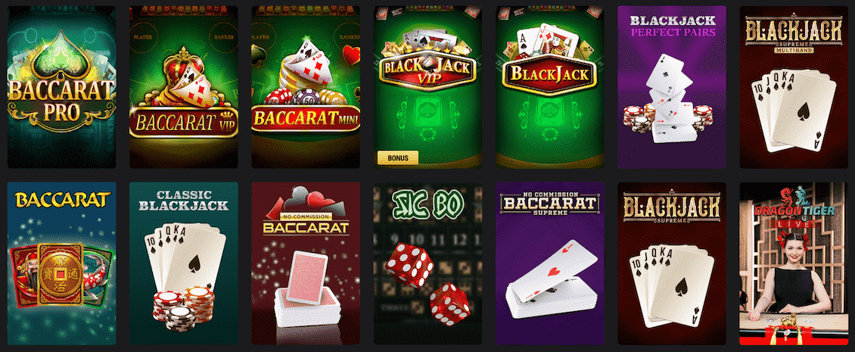Open Blackjack Supreme Multihand game

794,87
